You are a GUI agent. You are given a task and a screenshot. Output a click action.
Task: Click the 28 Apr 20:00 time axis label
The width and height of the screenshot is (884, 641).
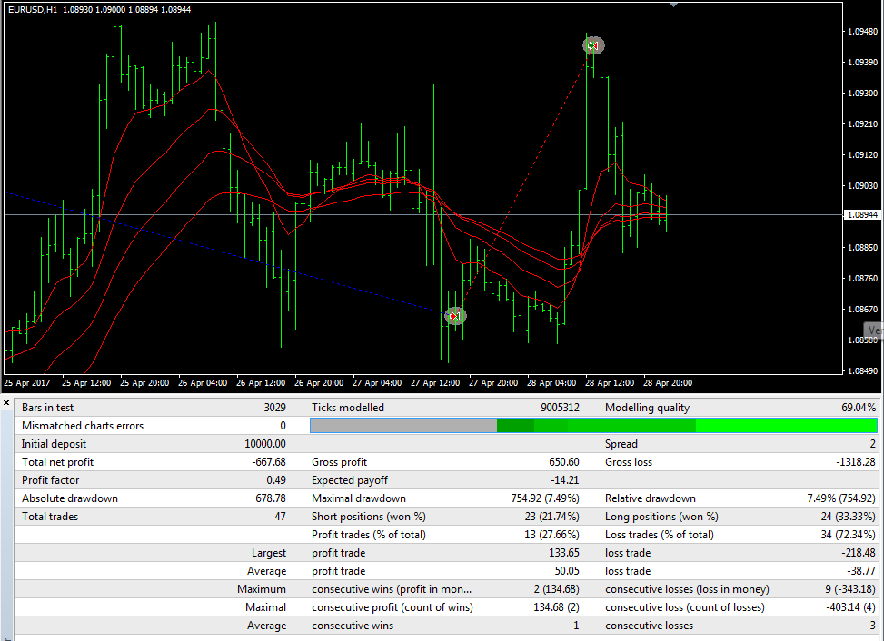pos(670,382)
